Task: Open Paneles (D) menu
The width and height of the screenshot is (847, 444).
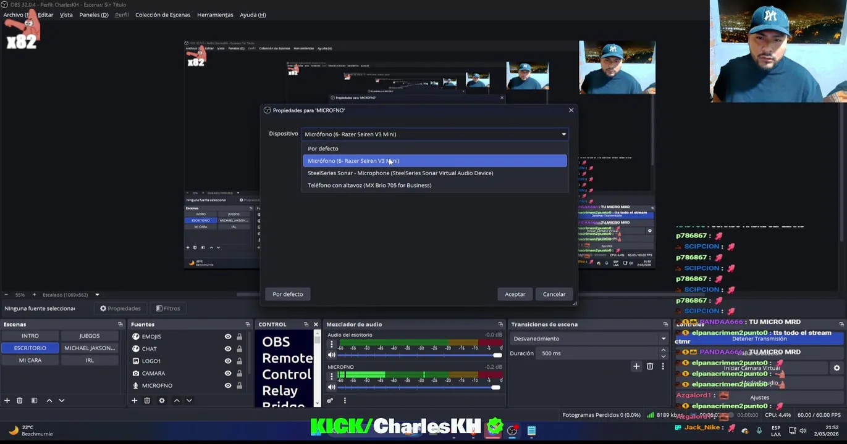Action: pyautogui.click(x=94, y=15)
